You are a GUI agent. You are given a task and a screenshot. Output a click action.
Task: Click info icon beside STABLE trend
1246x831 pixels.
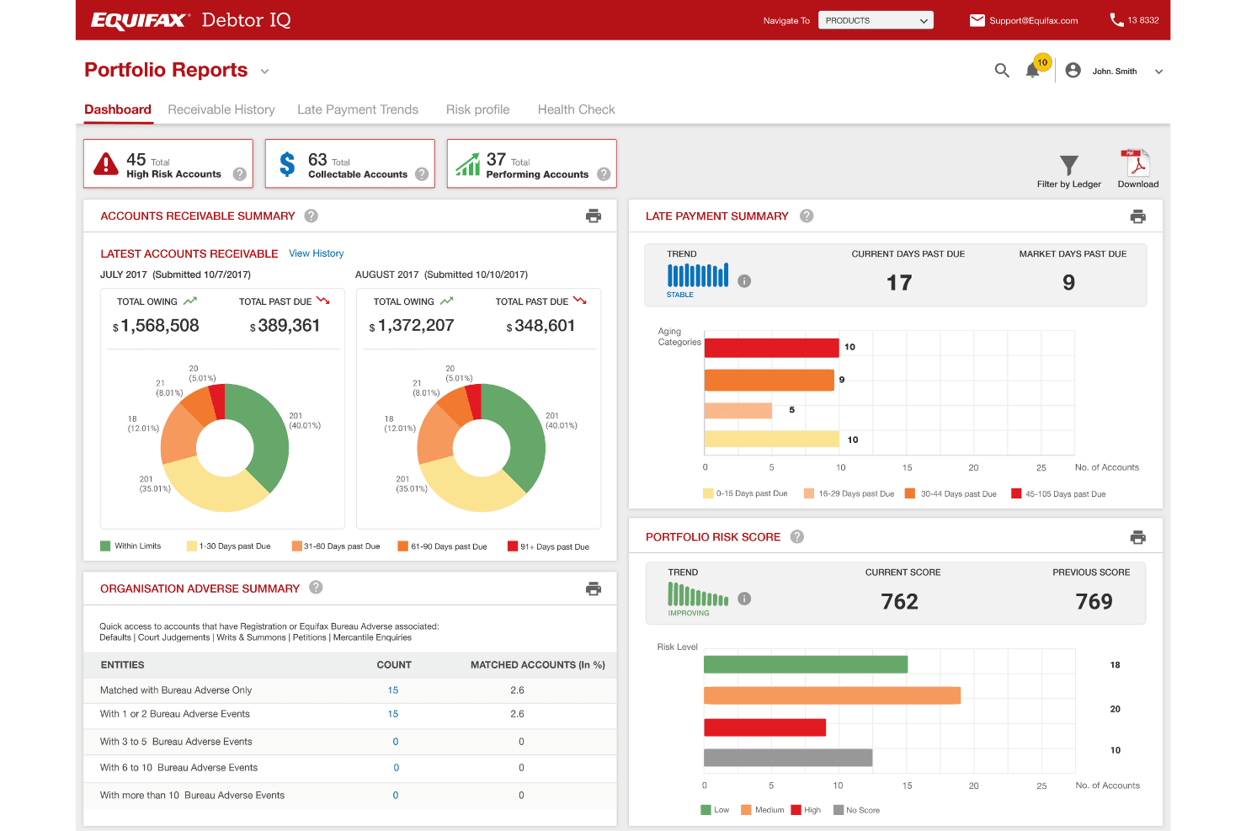[744, 281]
